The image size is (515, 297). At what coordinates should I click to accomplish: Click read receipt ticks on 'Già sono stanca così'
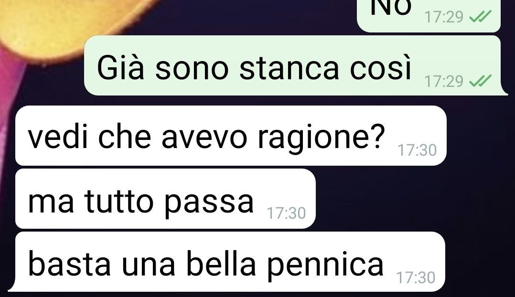[x=480, y=81]
